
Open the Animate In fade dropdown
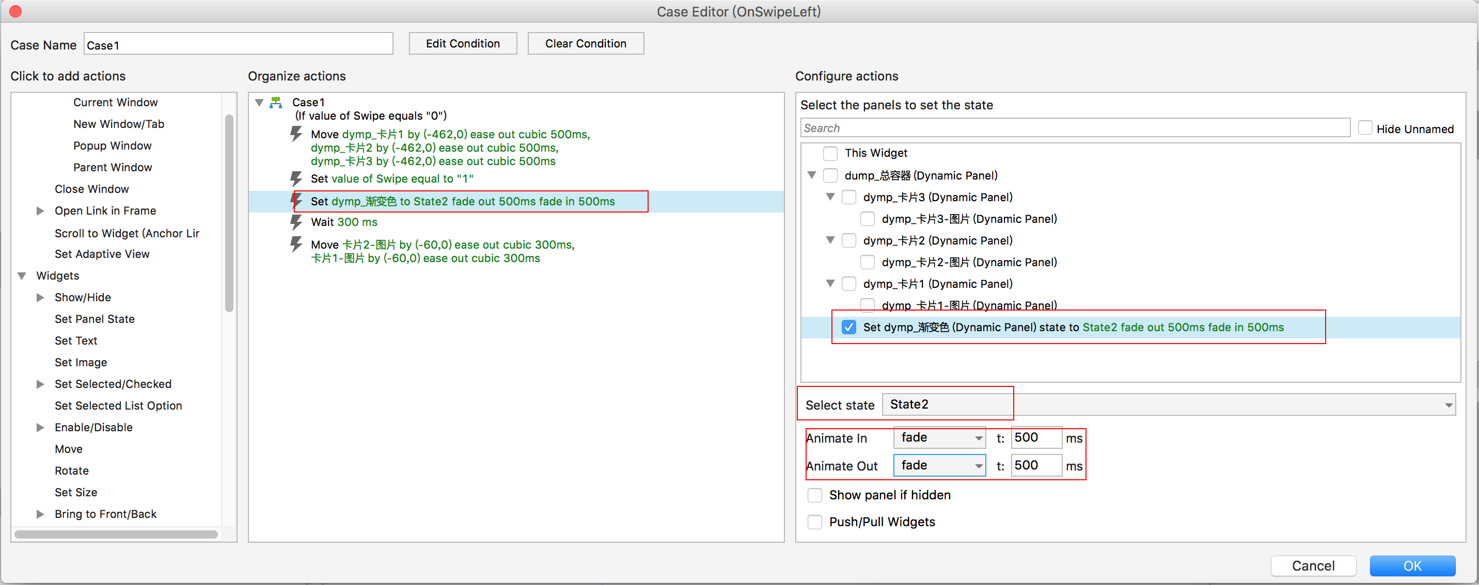click(939, 437)
